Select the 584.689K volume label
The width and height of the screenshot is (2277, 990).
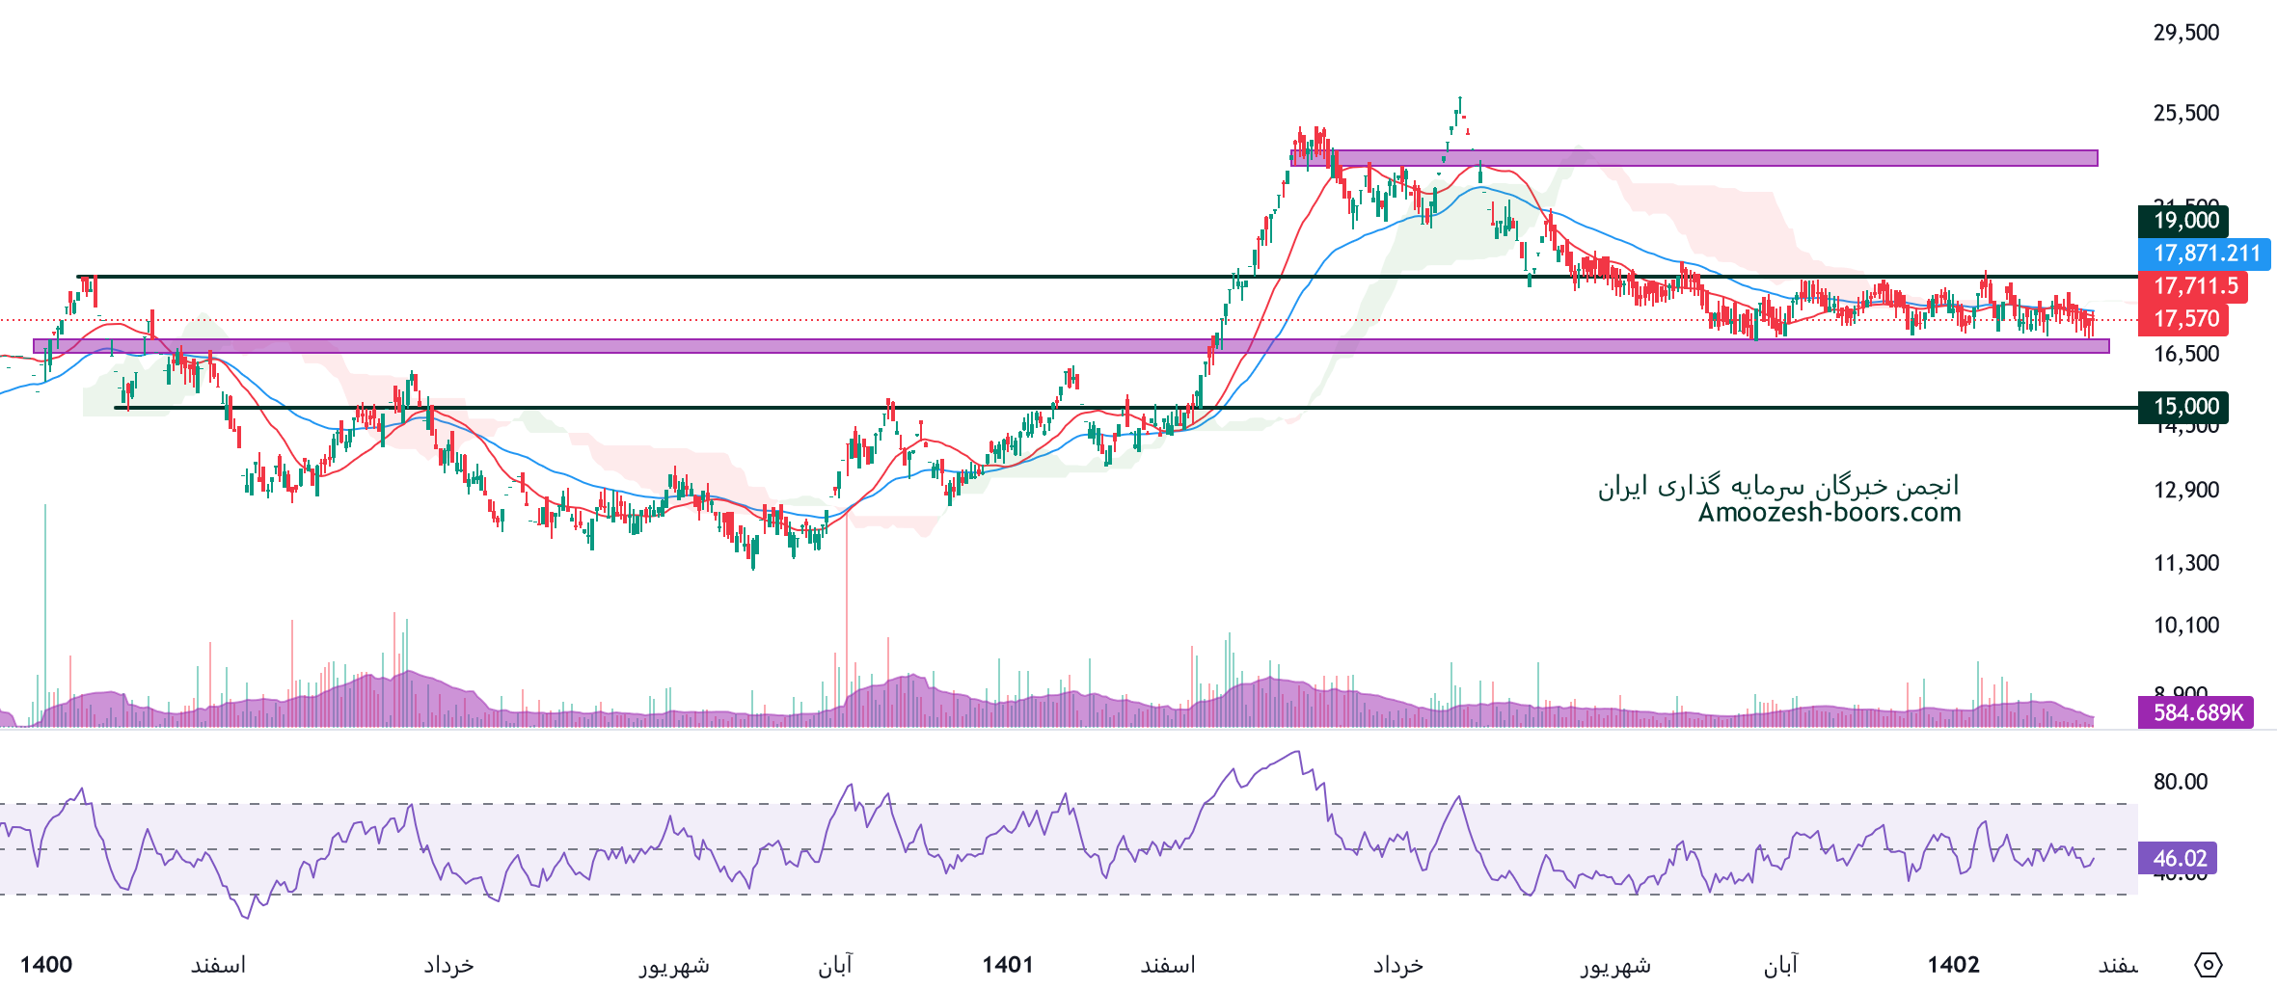point(2196,713)
